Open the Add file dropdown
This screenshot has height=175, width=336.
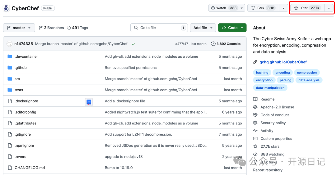203,28
